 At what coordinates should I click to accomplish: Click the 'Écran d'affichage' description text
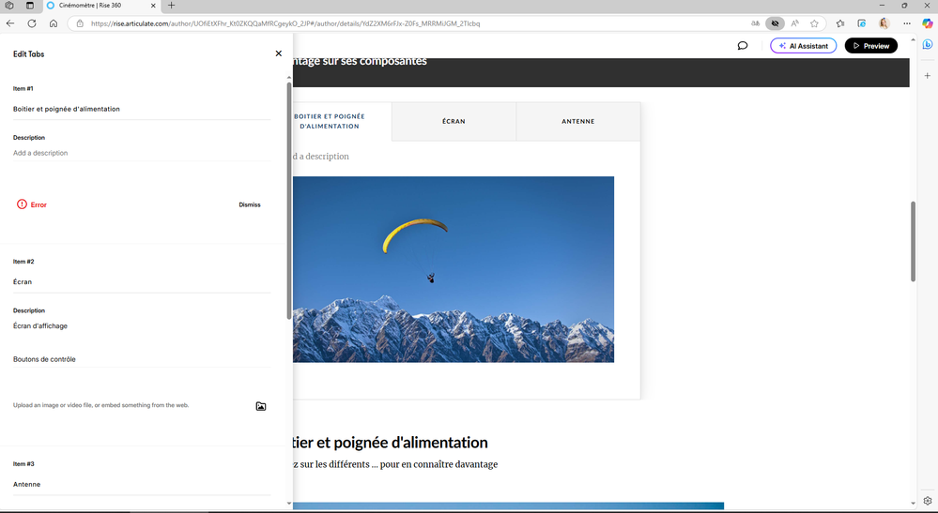(40, 326)
